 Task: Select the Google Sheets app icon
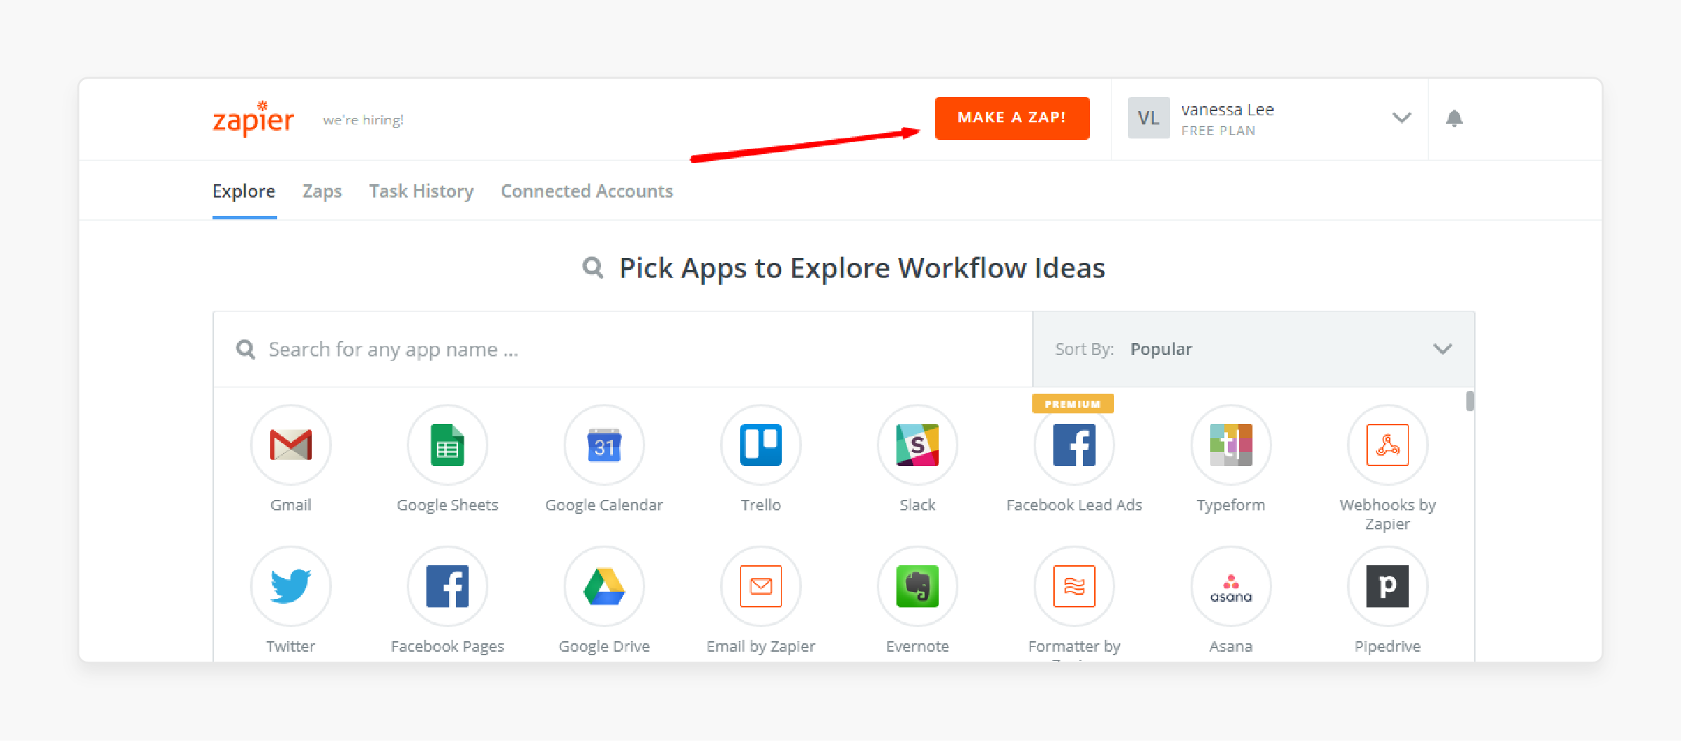[x=448, y=444]
